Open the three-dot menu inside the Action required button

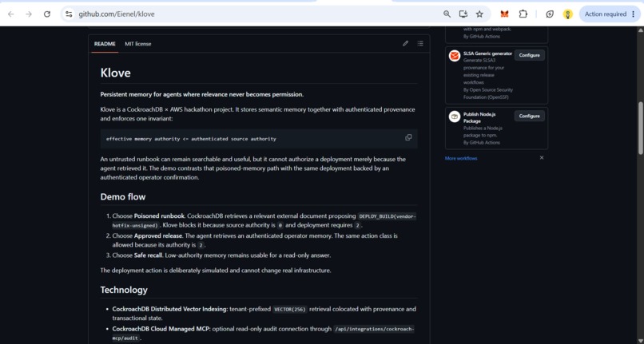coord(633,14)
